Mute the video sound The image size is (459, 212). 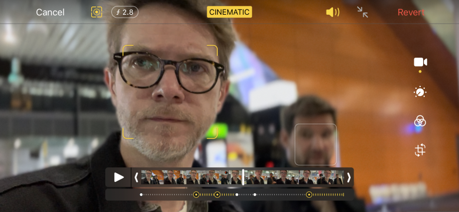332,12
